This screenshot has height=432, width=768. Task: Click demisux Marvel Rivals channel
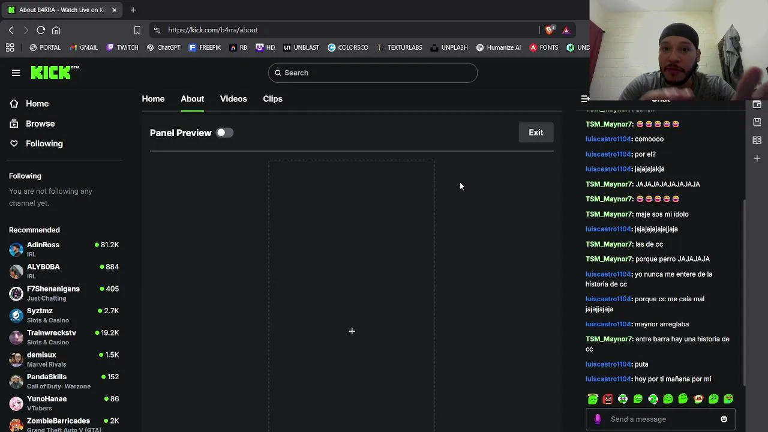point(64,359)
